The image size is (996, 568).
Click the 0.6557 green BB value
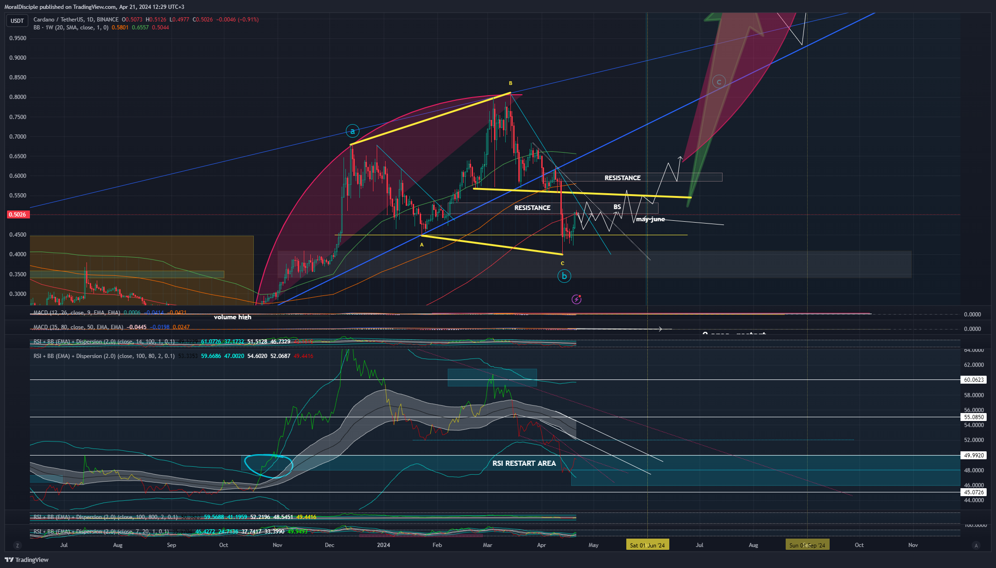tap(140, 28)
